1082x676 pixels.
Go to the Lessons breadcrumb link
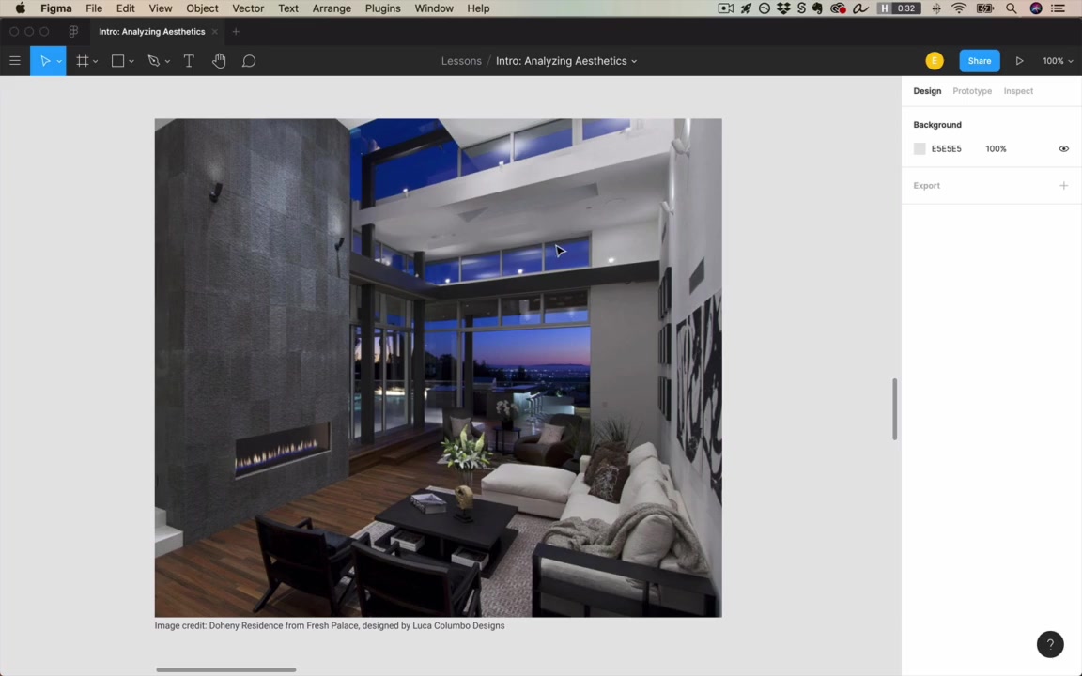(461, 61)
